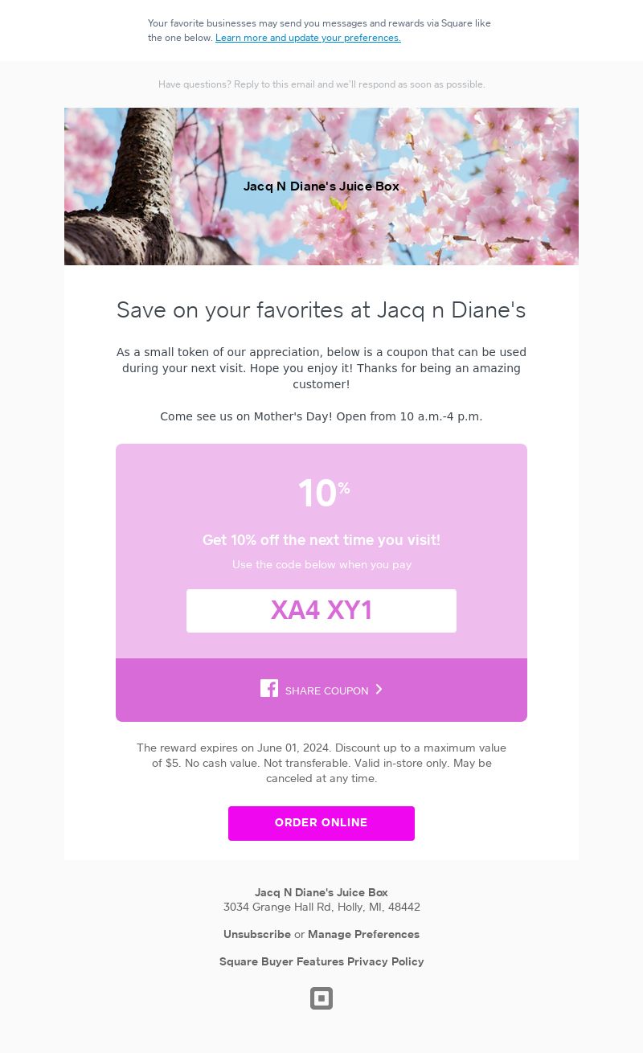Click the reward expiration terms text
Viewport: 643px width, 1053px height.
(321, 763)
